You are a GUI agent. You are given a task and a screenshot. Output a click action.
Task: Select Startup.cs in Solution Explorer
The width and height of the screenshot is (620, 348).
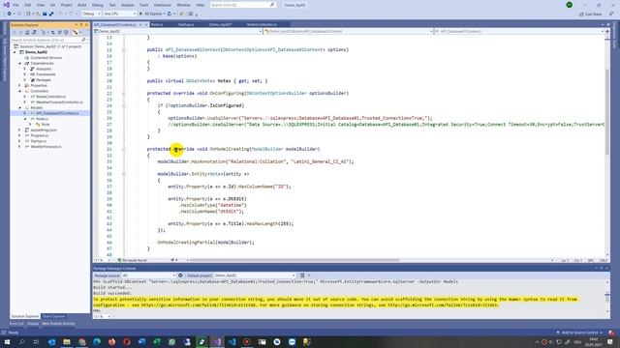[39, 141]
